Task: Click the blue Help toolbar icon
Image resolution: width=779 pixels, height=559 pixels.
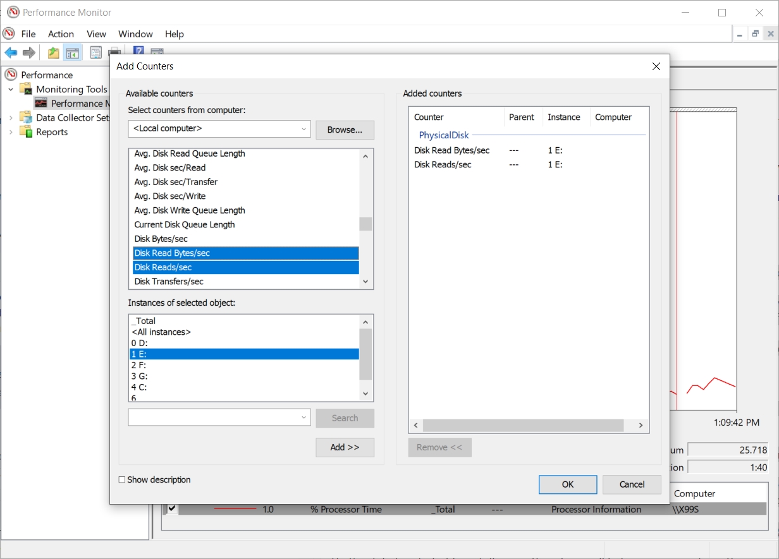Action: tap(138, 51)
